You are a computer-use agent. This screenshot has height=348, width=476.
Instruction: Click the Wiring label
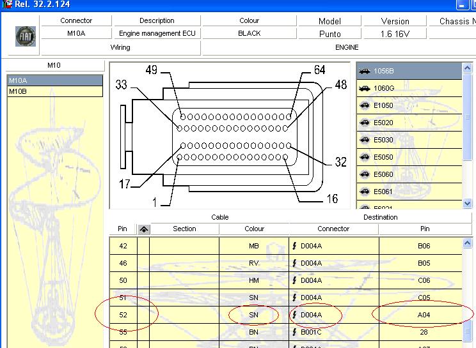120,47
